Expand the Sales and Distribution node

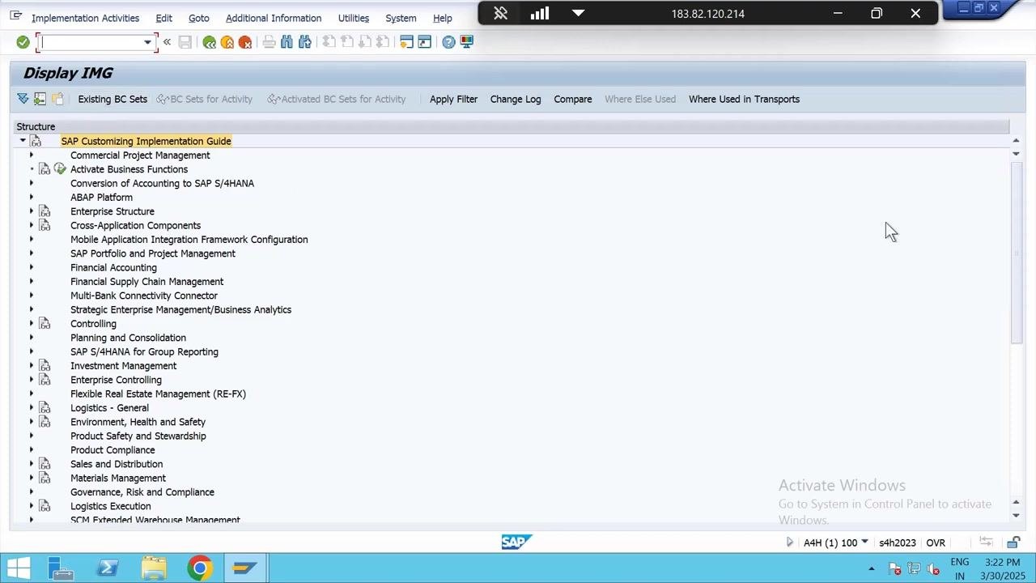pyautogui.click(x=32, y=464)
